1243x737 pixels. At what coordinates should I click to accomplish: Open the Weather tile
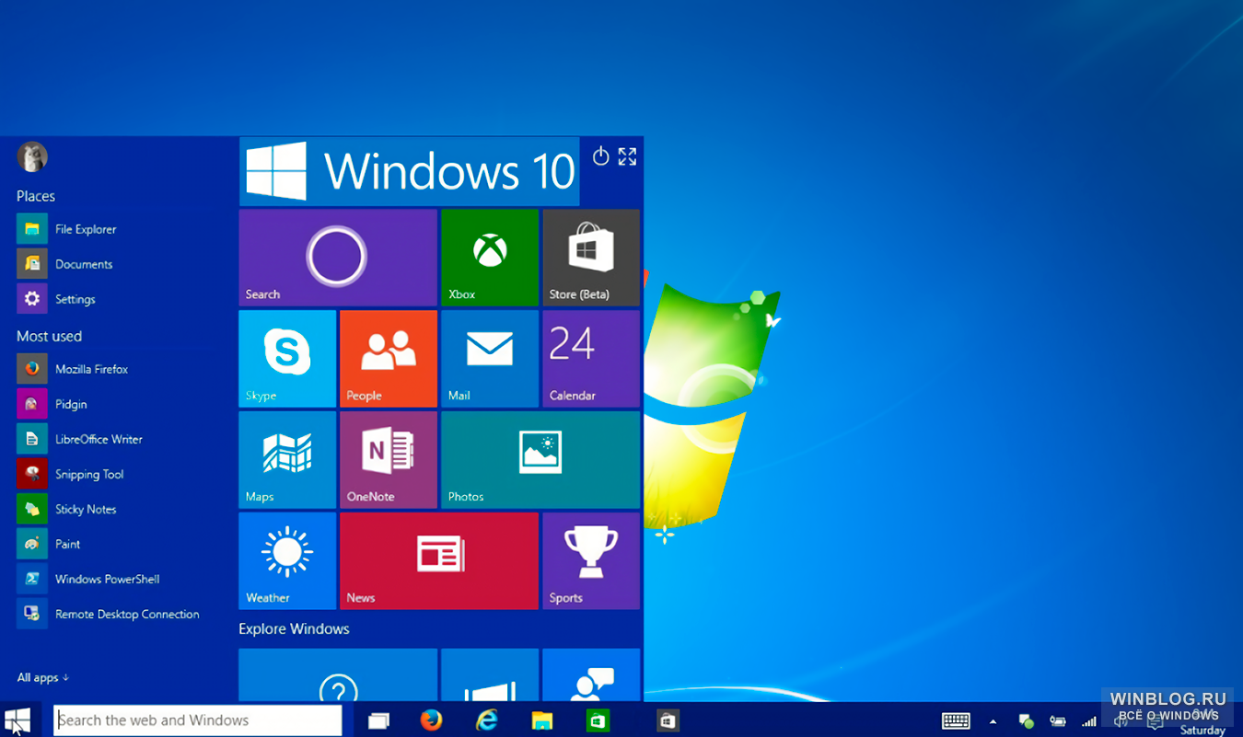tap(287, 561)
